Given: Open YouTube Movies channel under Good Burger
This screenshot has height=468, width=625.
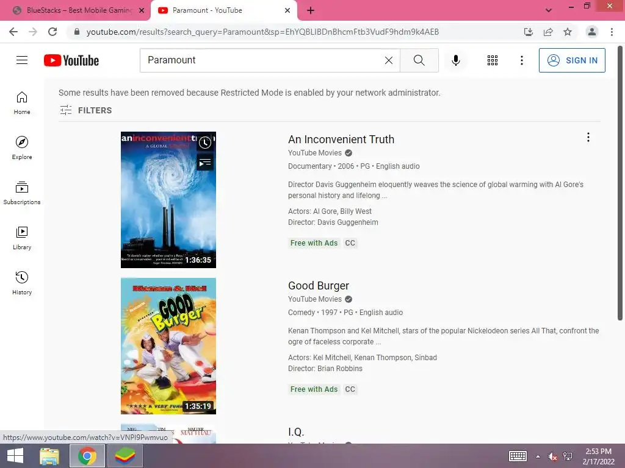Looking at the screenshot, I should 315,299.
